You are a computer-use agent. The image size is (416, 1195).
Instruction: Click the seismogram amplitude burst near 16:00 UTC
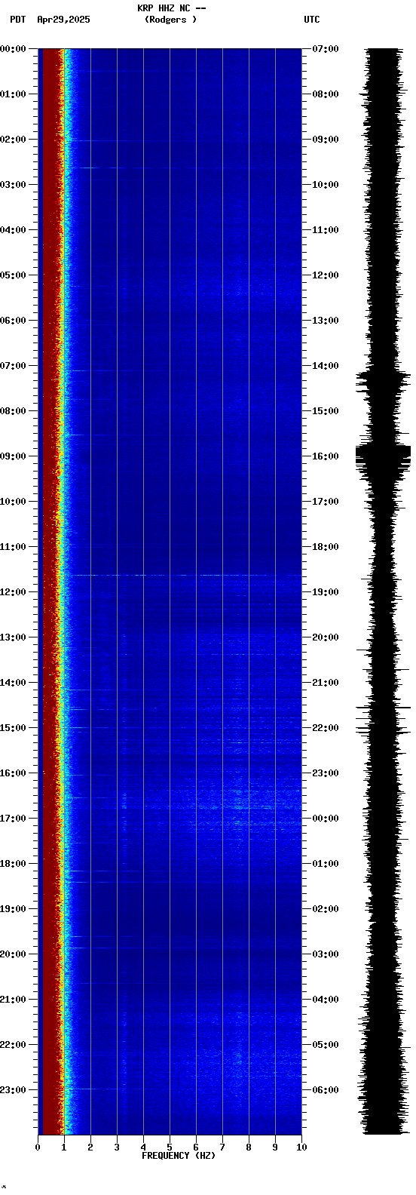pyautogui.click(x=384, y=454)
